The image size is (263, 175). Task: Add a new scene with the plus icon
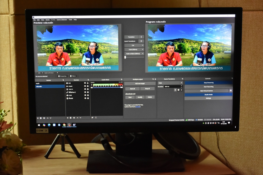click(37, 118)
